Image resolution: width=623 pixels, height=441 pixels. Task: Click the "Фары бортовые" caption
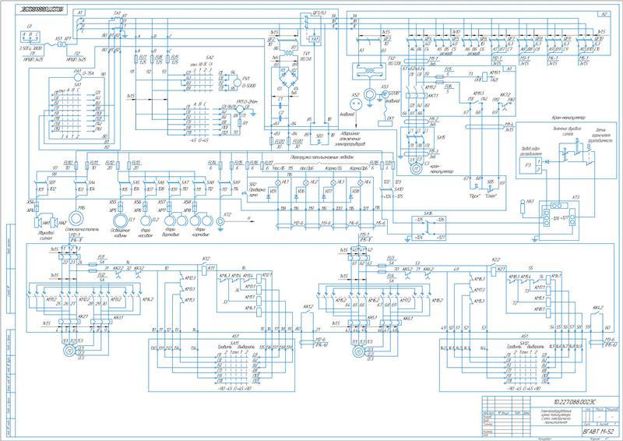coord(171,233)
